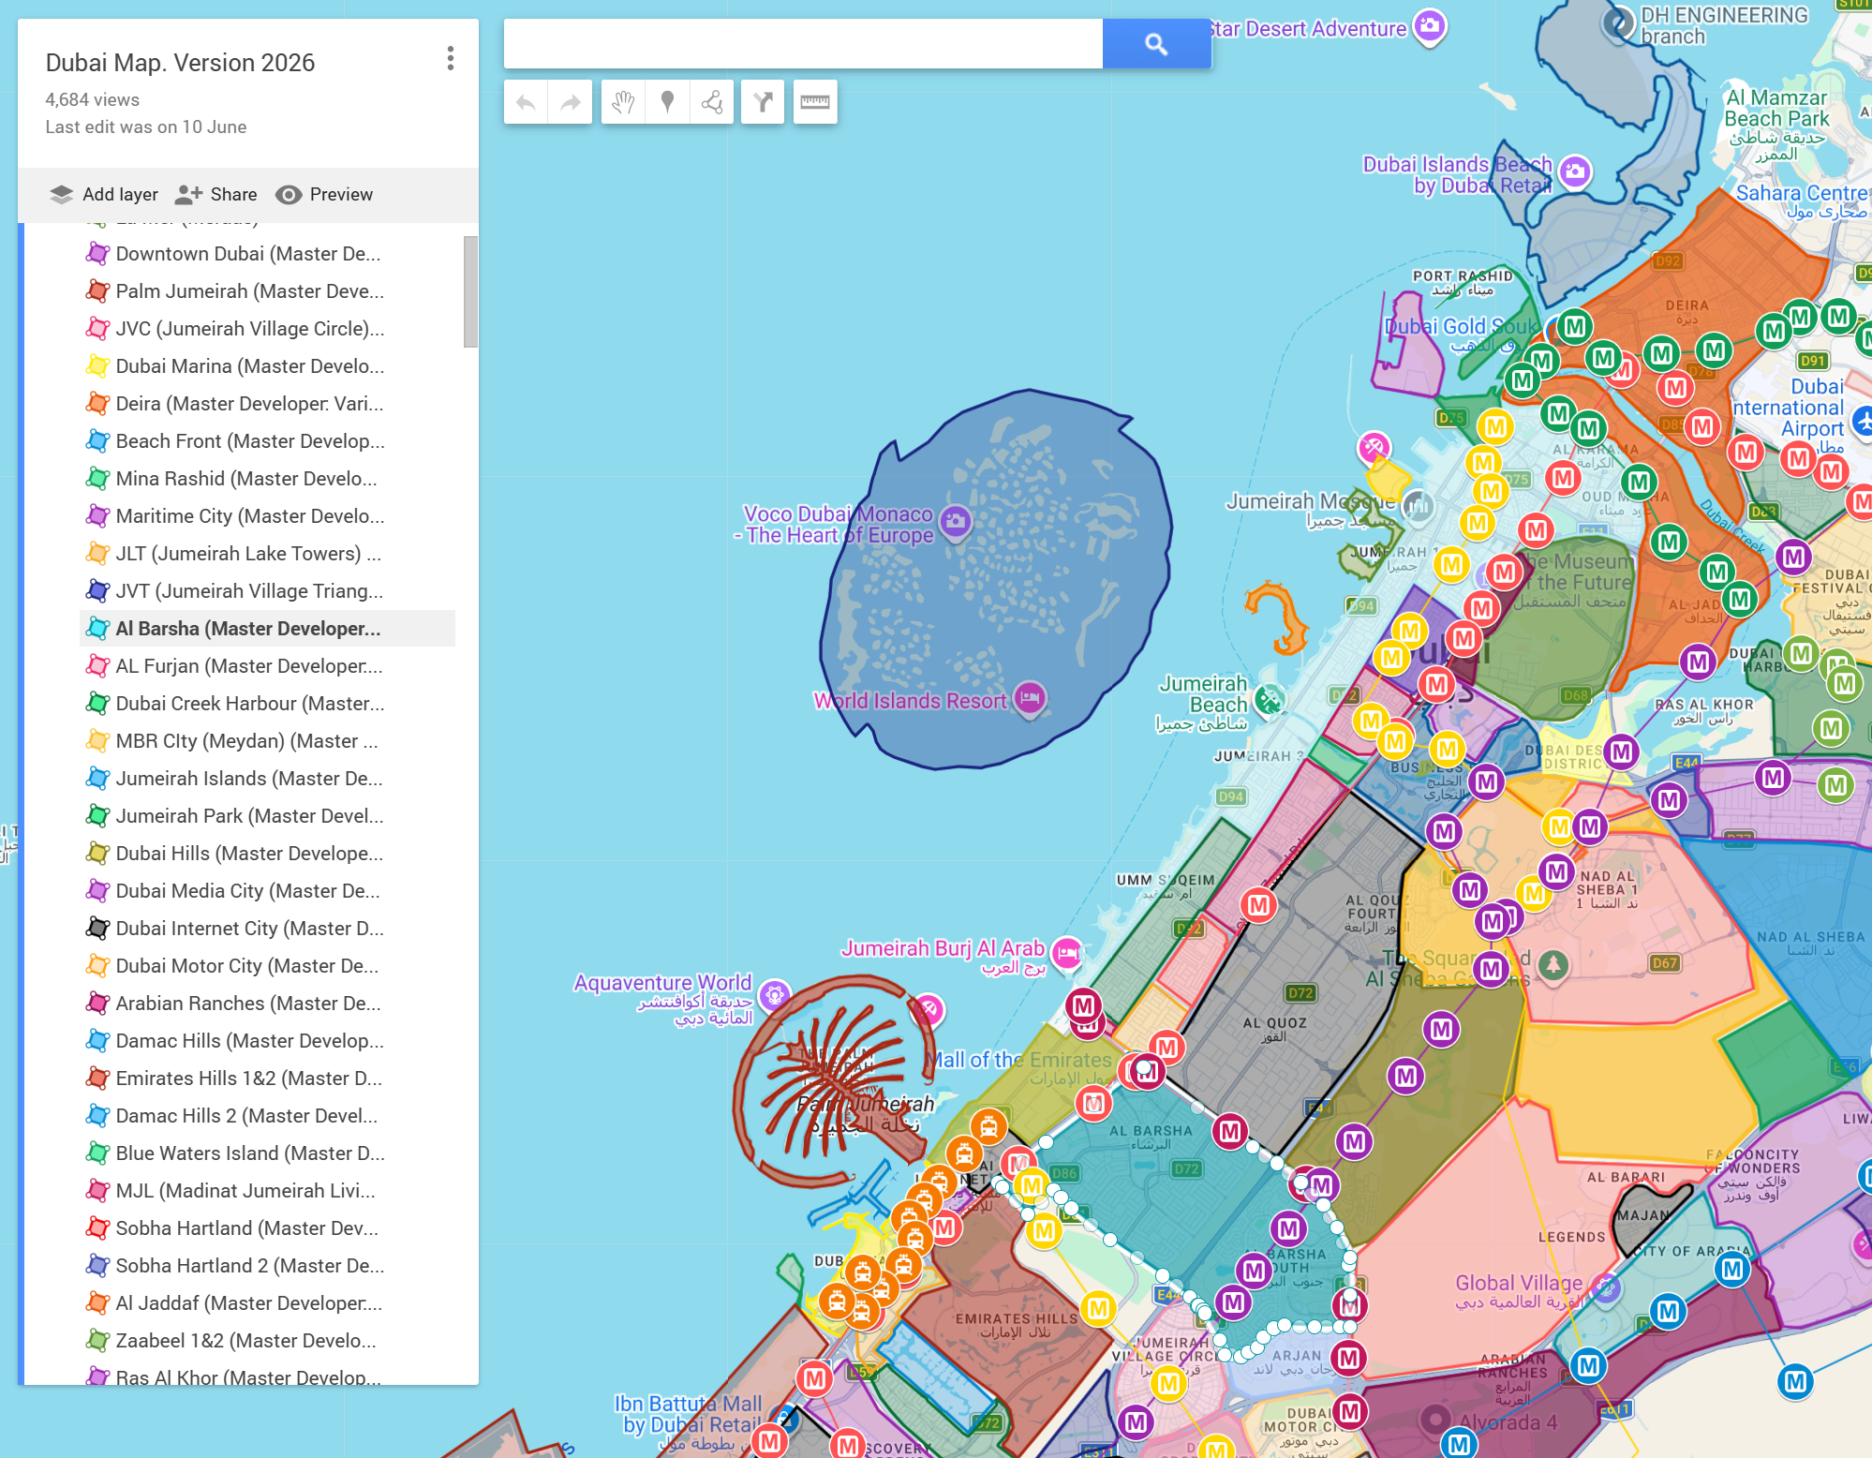Select Maritime City layer item
Screen dimensions: 1872x1458
(268, 516)
